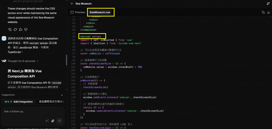Viewport: 272px width, 129px height.
Task: Click the 'onMounted(() => {' line
Action: (93, 81)
